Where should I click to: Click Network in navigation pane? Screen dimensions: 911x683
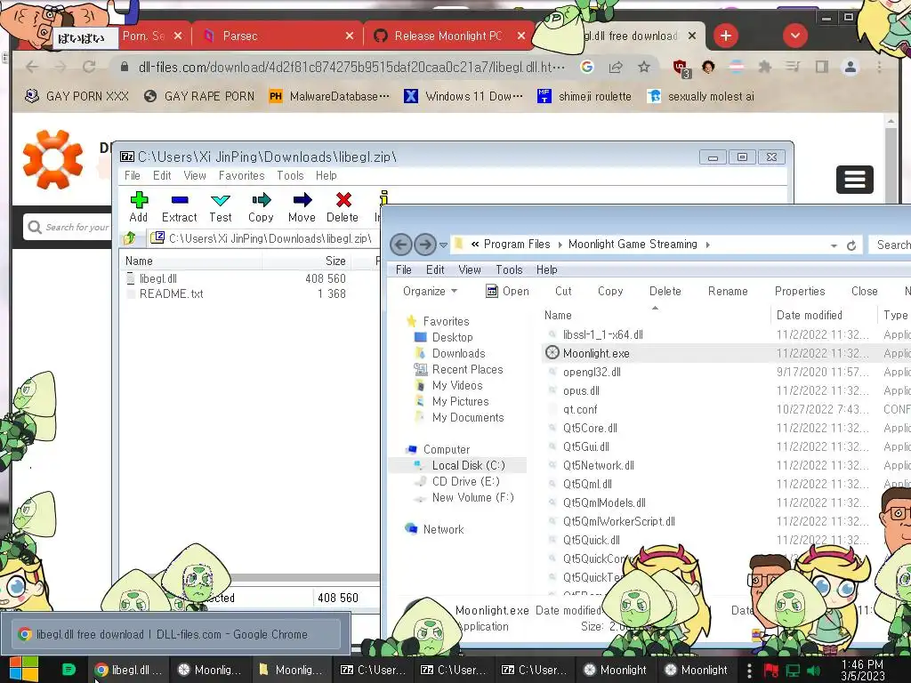pos(443,529)
